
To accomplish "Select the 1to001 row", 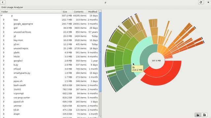I will [x=49, y=89].
